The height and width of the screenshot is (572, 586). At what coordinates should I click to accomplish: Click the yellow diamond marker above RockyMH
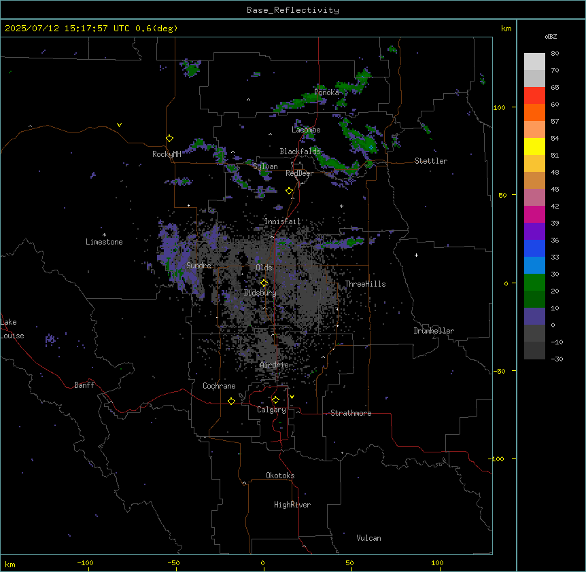point(169,139)
